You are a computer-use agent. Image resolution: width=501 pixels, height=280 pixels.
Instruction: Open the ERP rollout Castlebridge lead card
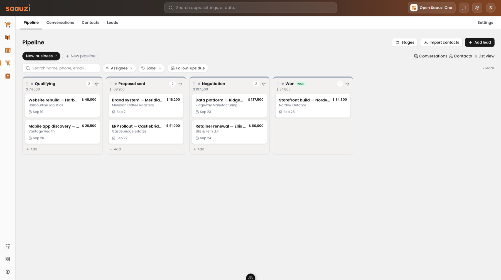146,132
